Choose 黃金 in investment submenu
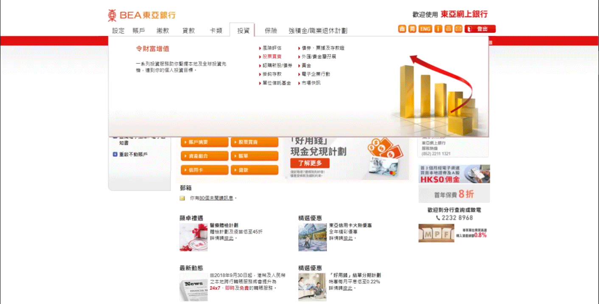The height and width of the screenshot is (304, 599). click(x=306, y=65)
